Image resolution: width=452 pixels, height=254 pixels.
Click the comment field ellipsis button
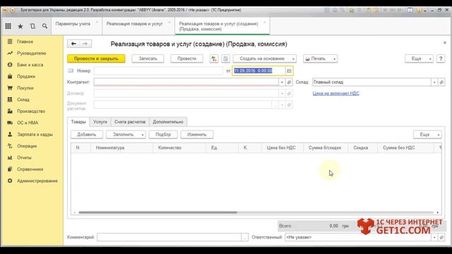point(245,237)
